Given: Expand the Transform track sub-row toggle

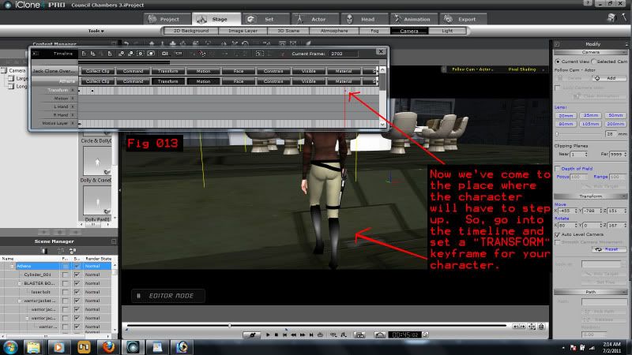Looking at the screenshot, I should (x=73, y=90).
